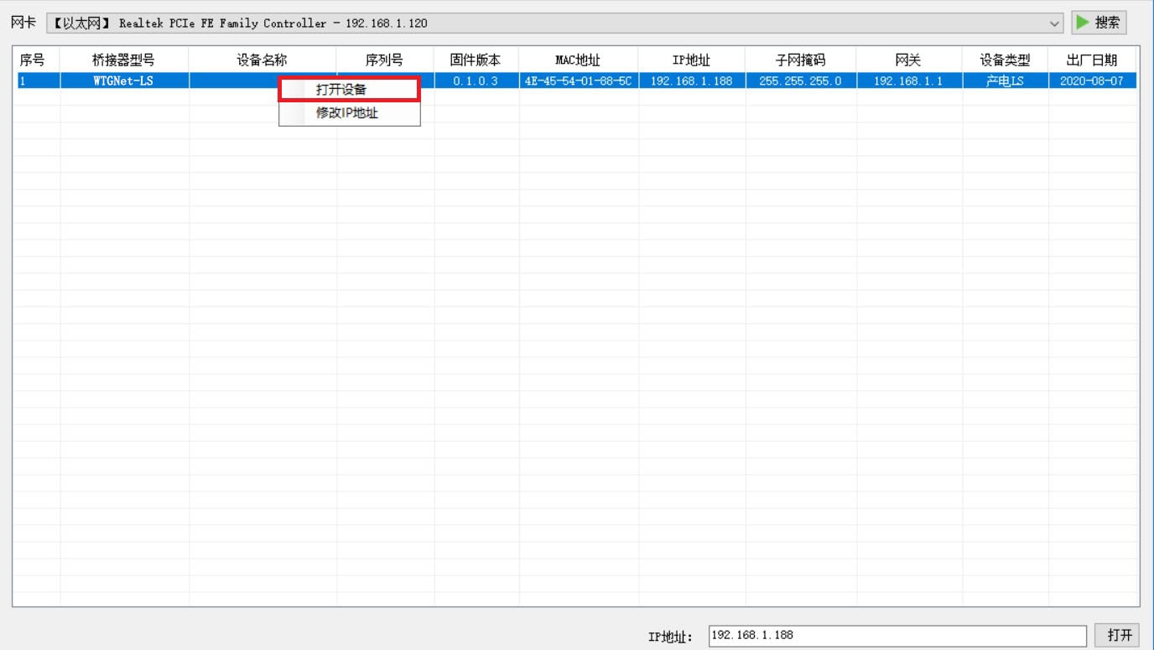This screenshot has height=650, width=1154.
Task: Select subnet mask 255.255.255.0 cell
Action: [800, 81]
